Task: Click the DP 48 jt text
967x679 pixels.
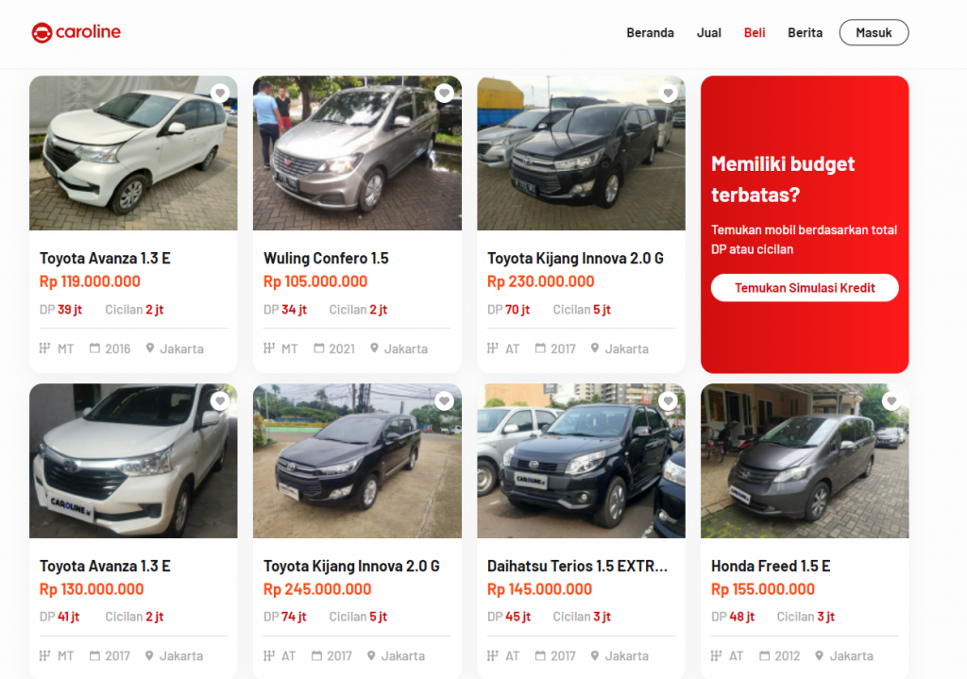Action: pos(733,617)
